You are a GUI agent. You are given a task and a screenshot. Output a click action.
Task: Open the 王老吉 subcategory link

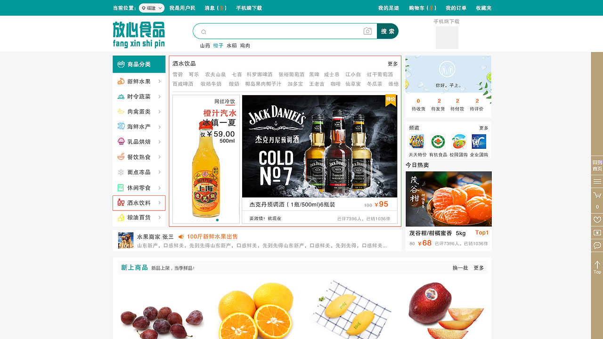317,84
